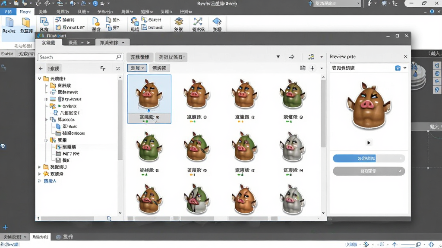442x248 pixels.
Task: Click the search box in the Revit title bar
Action: tap(338, 3)
